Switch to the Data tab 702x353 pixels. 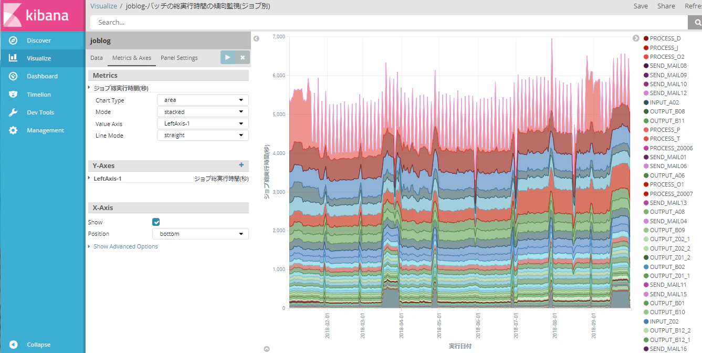(x=97, y=58)
